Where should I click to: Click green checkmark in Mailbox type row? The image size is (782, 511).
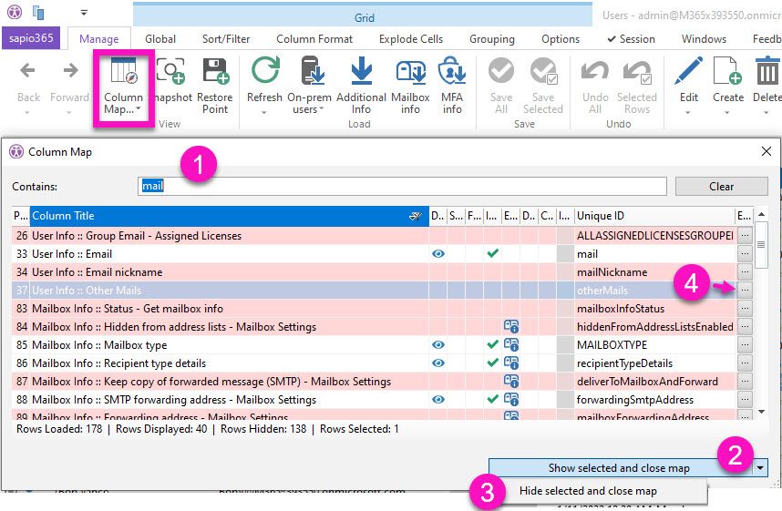tap(493, 344)
